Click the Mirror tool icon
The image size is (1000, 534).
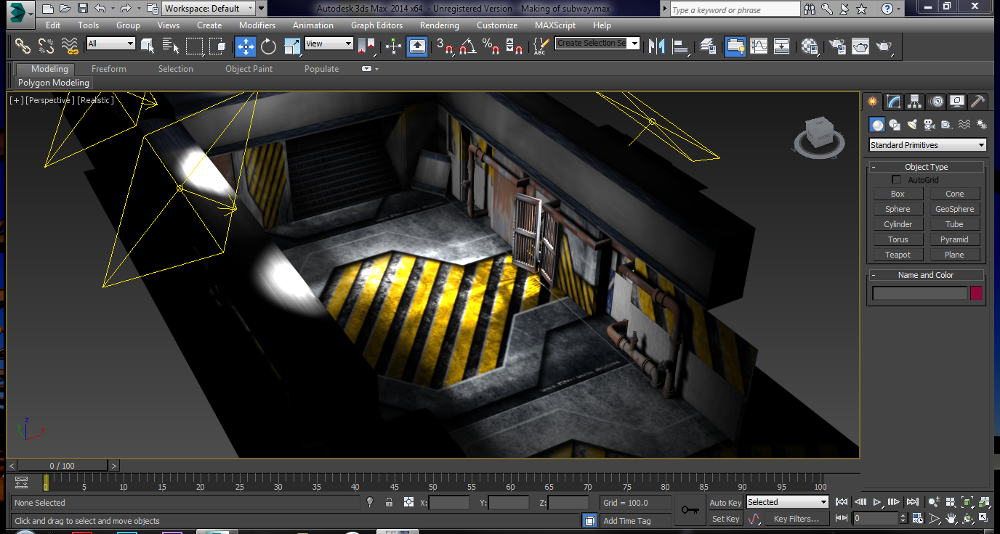pos(657,46)
